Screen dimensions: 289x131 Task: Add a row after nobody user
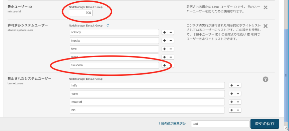(x=165, y=32)
